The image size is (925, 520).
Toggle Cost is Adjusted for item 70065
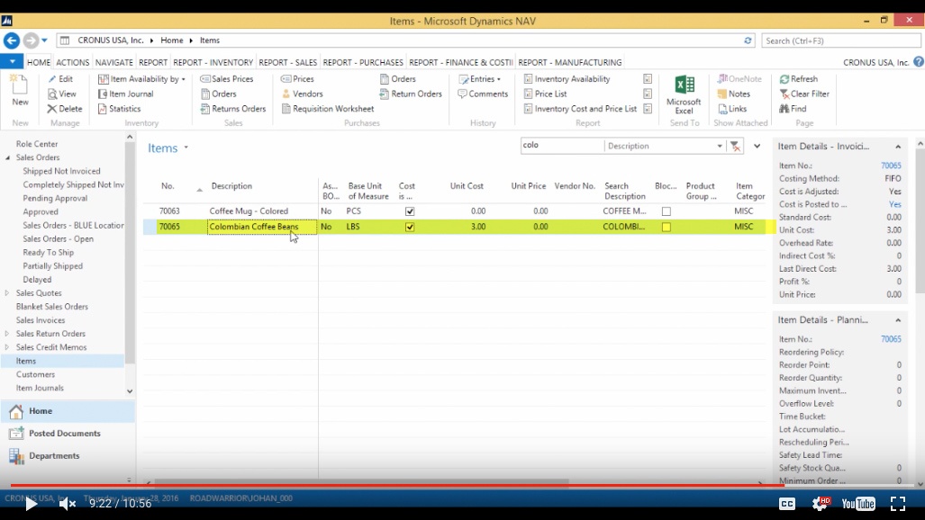pyautogui.click(x=410, y=227)
